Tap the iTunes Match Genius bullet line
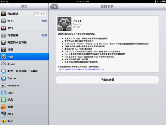Viewport: 166px width, 125px height. (92, 52)
